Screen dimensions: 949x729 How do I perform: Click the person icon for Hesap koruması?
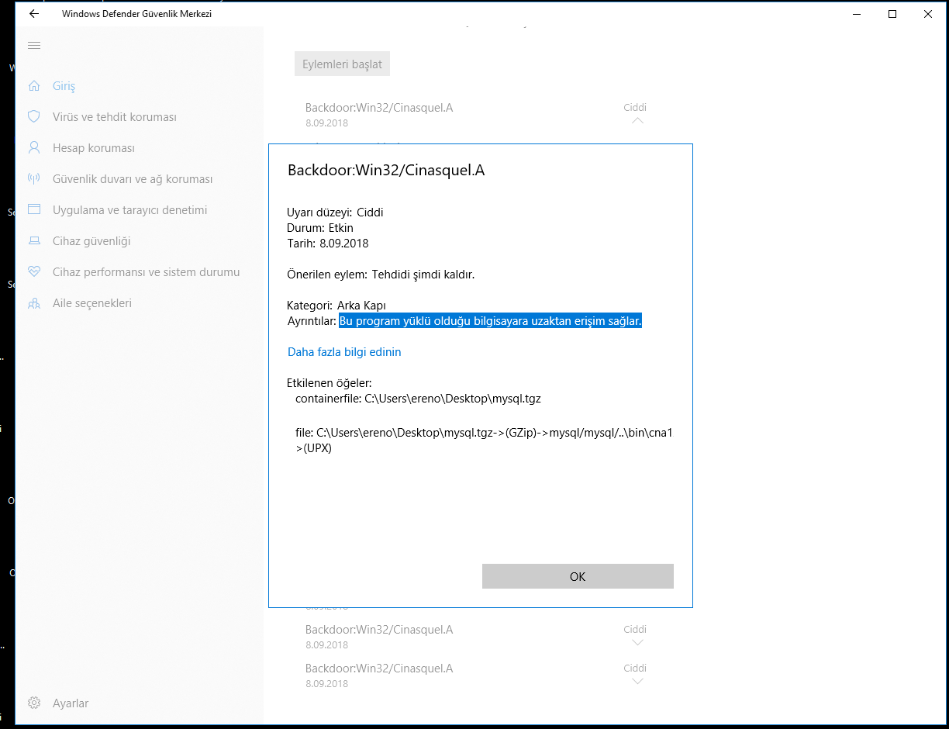point(34,147)
